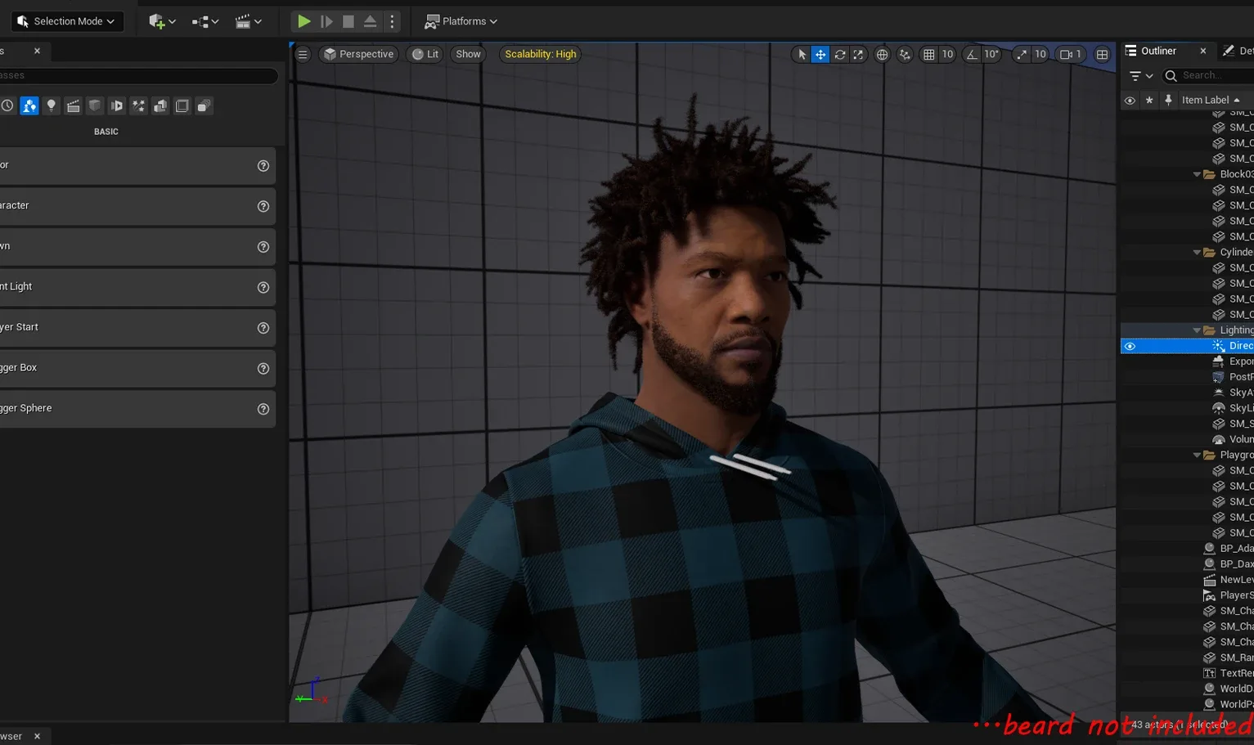Image resolution: width=1254 pixels, height=745 pixels.
Task: Switch to the Details tab
Action: [1236, 50]
